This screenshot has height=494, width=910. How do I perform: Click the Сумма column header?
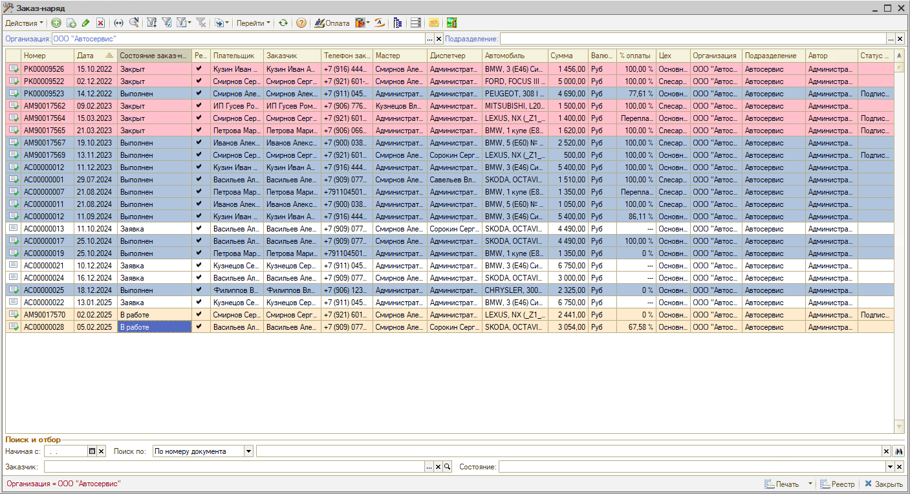tap(568, 56)
